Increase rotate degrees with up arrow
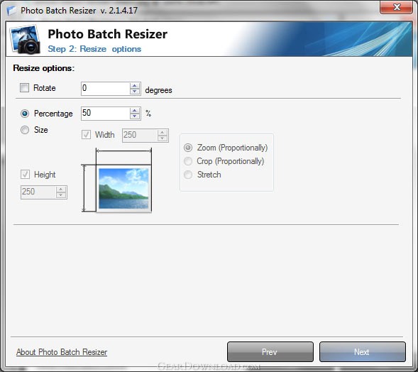The width and height of the screenshot is (418, 372). tap(135, 86)
